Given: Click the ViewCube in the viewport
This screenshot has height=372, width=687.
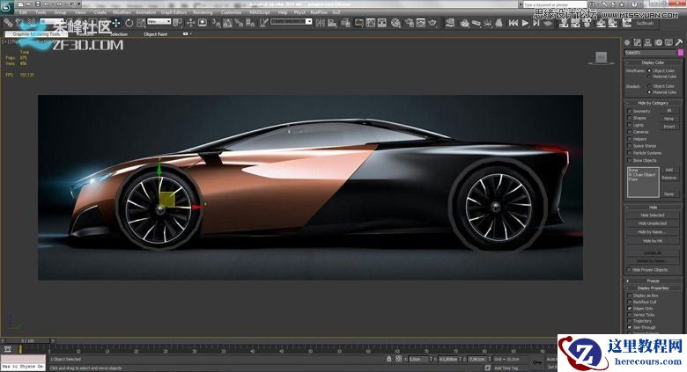Looking at the screenshot, I should click(601, 57).
